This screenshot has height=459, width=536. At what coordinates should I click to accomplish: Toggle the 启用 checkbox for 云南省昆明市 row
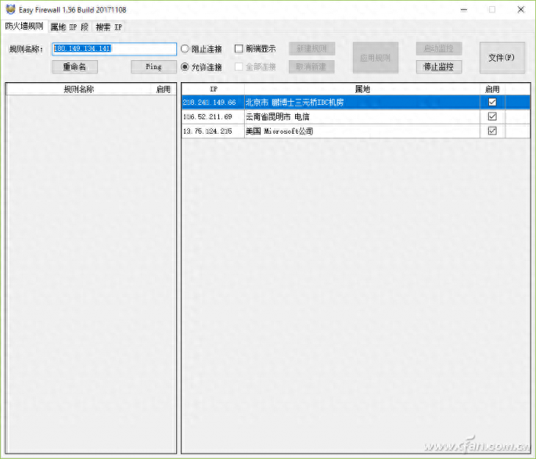pyautogui.click(x=492, y=117)
